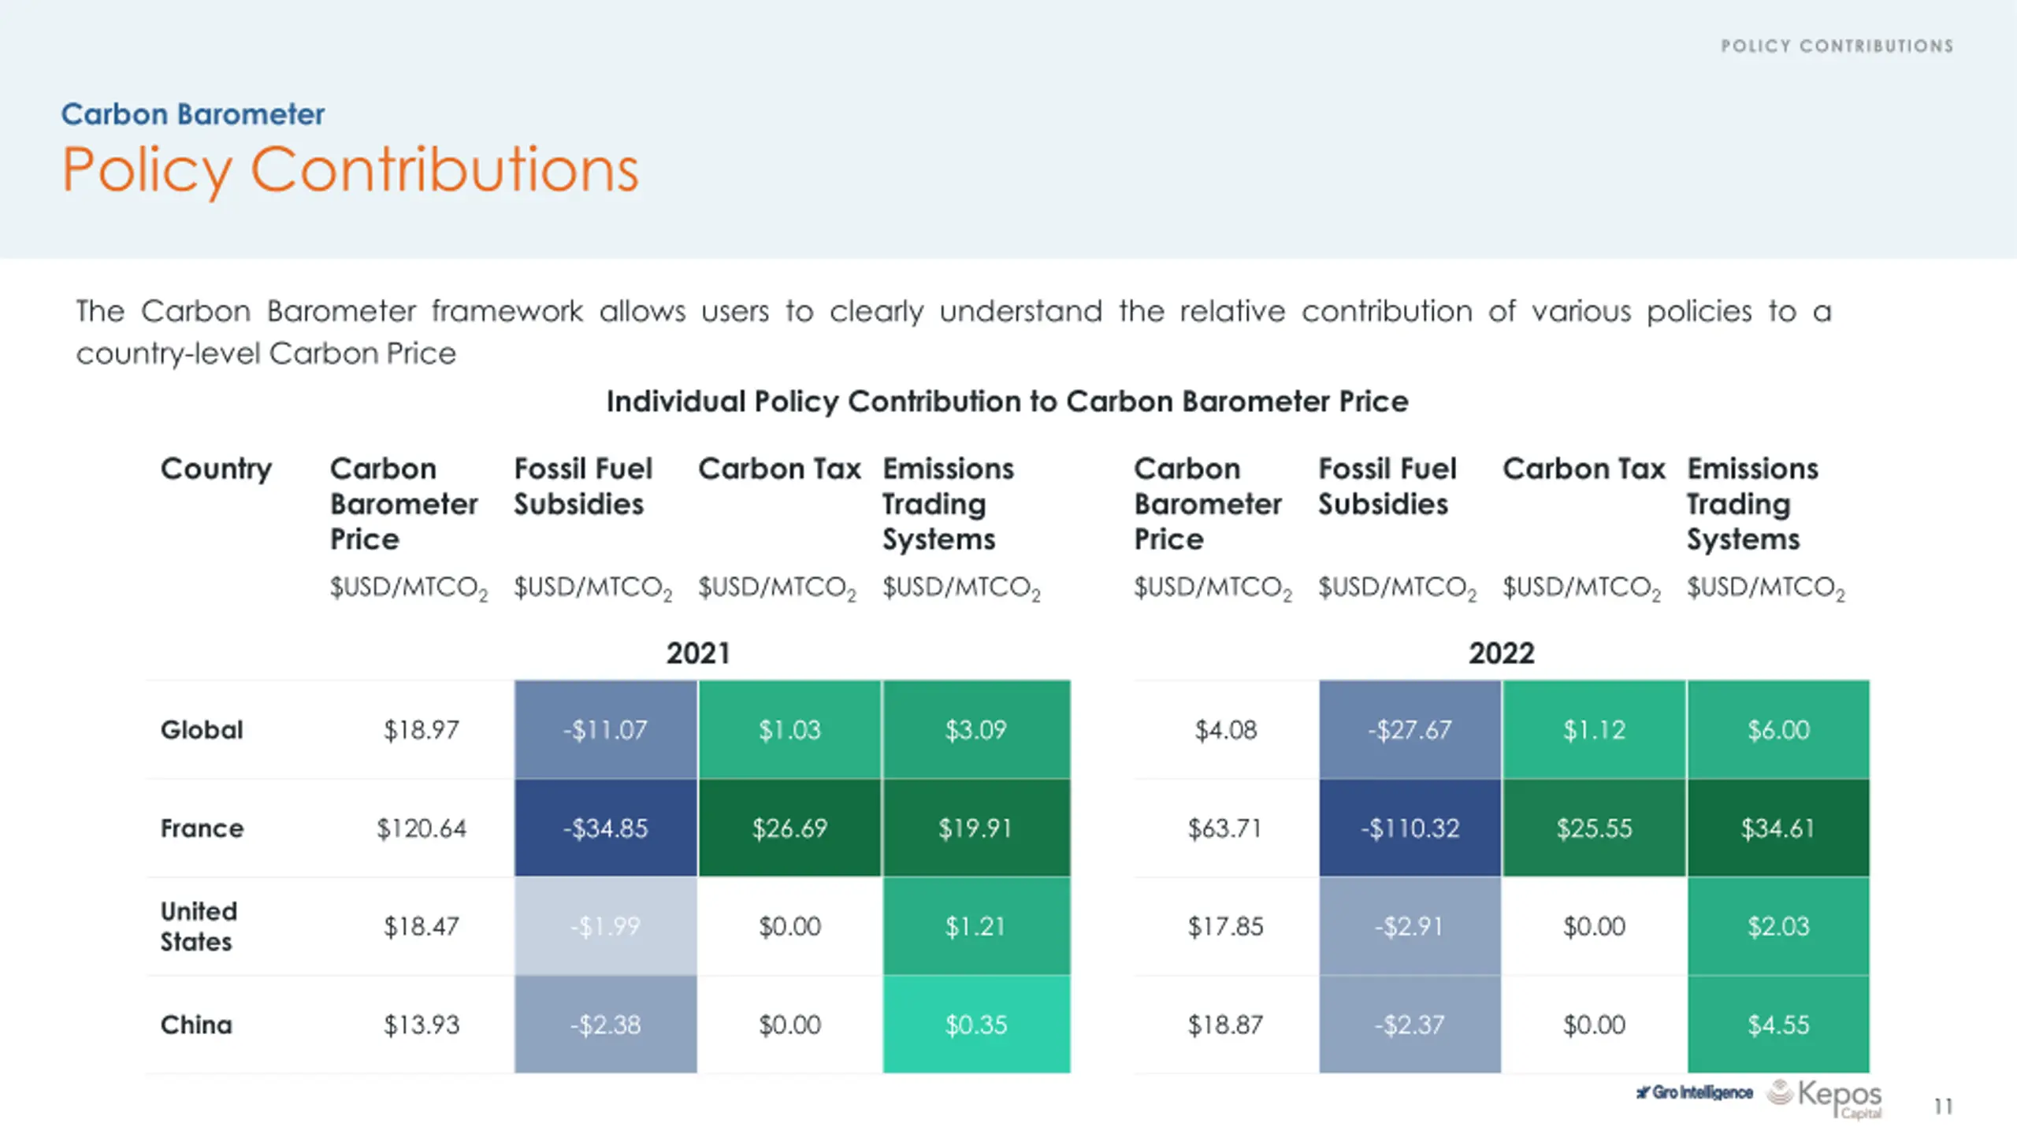Screen dimensions: 2017x1134
Task: Click the France 2021 price '$120.64'
Action: pos(422,828)
